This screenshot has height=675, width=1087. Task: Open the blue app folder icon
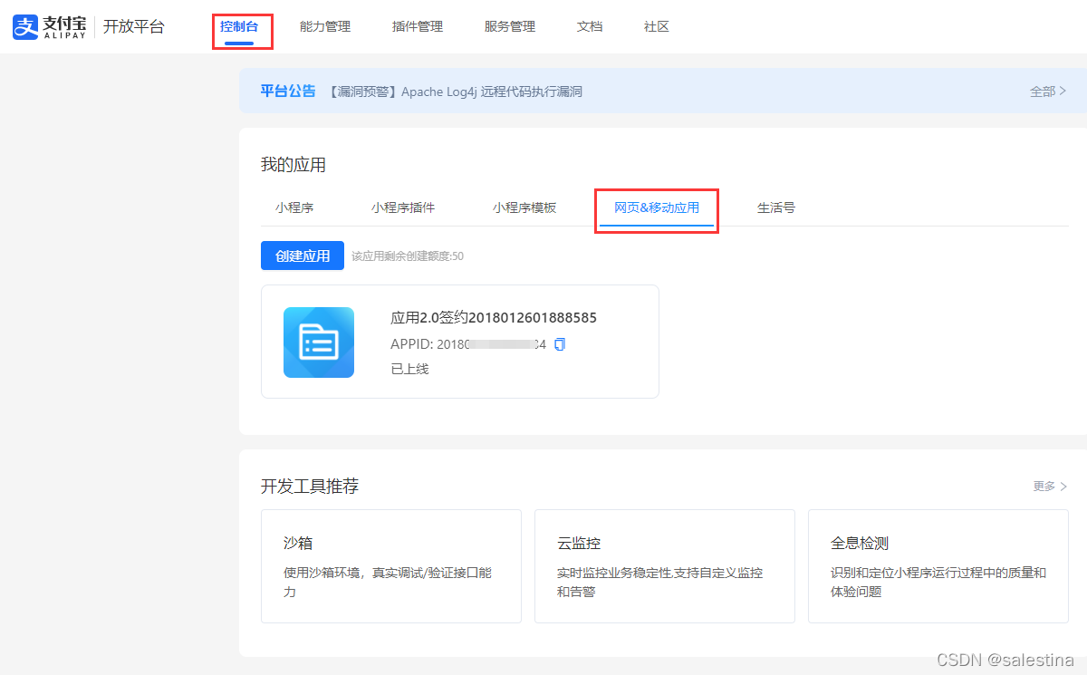click(x=319, y=342)
